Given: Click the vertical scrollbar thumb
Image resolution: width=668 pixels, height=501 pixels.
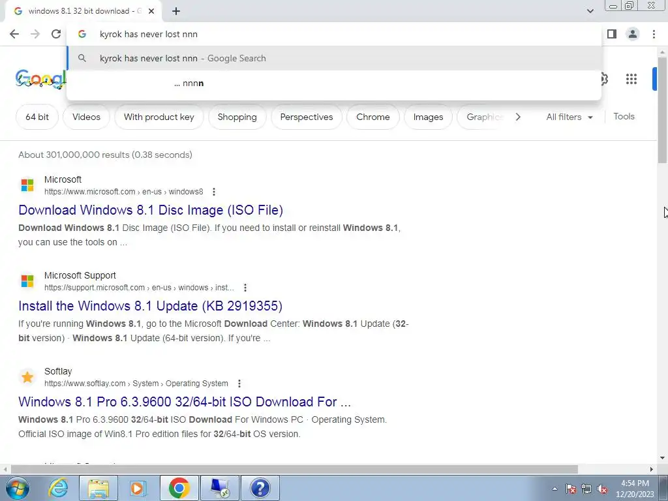Looking at the screenshot, I should pyautogui.click(x=662, y=110).
